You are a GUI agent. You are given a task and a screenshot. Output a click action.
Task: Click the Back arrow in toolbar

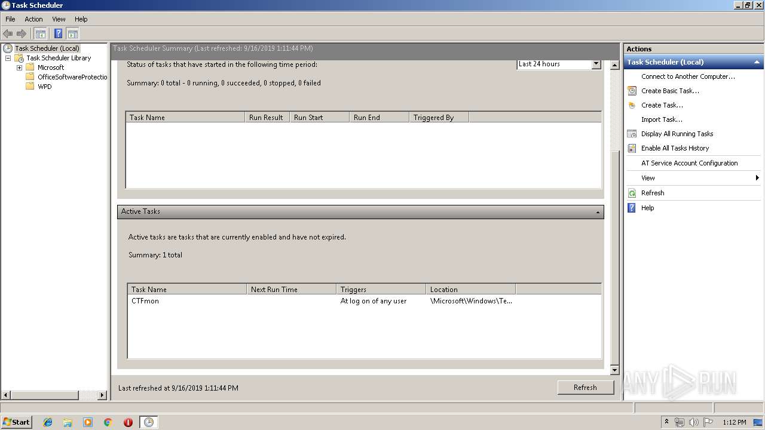pyautogui.click(x=8, y=34)
